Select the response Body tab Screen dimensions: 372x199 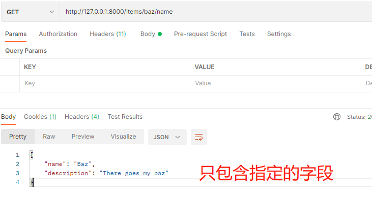(9, 117)
